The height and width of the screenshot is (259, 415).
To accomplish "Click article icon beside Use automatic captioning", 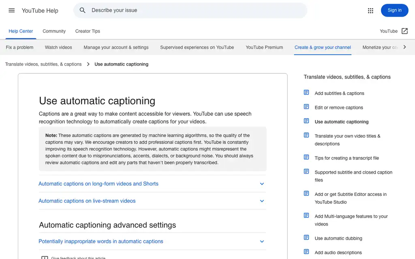I will pos(306,121).
